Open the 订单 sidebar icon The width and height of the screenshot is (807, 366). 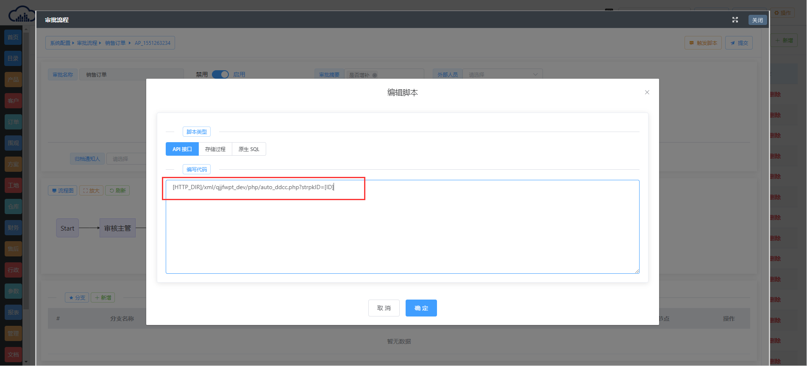point(13,122)
